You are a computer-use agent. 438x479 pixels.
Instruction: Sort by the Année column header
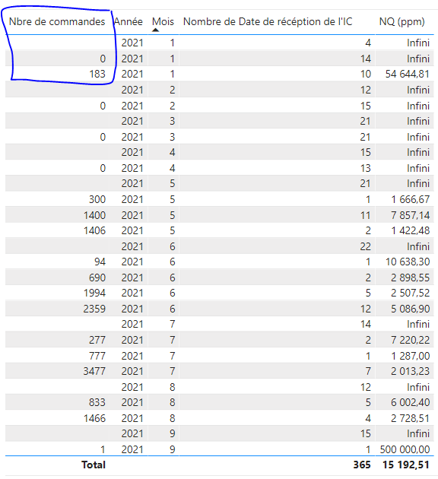(x=129, y=22)
